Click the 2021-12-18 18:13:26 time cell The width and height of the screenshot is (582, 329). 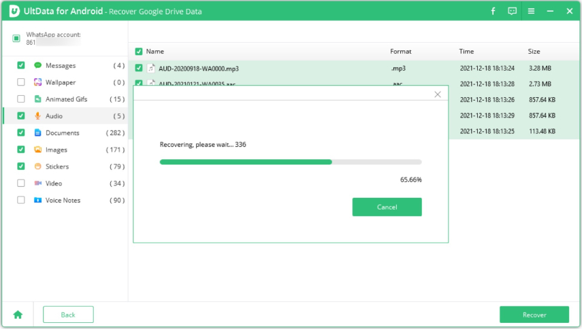tap(487, 100)
